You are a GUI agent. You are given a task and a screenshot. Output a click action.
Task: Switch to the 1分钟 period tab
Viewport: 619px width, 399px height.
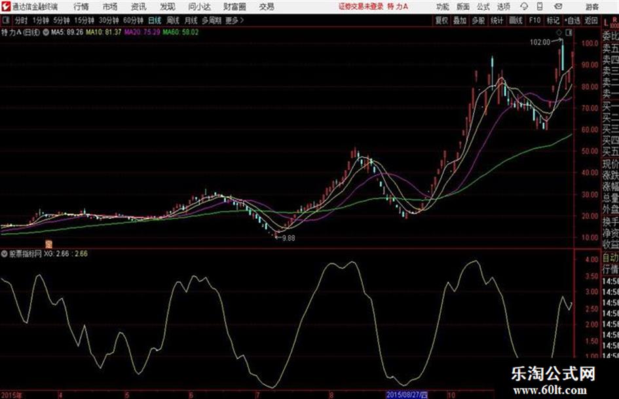pyautogui.click(x=41, y=20)
